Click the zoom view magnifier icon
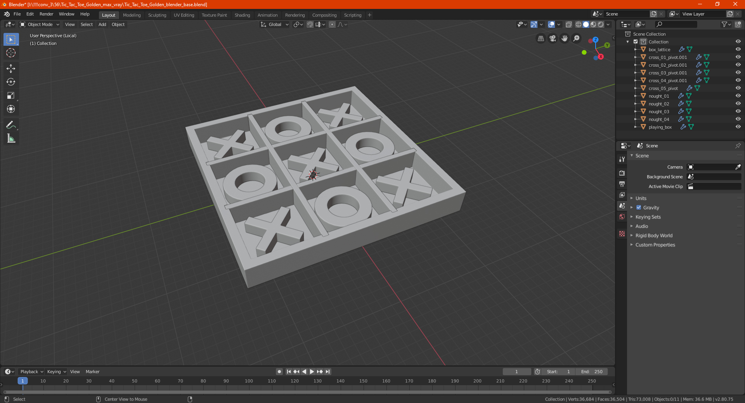Viewport: 745px width, 403px height. coord(577,38)
